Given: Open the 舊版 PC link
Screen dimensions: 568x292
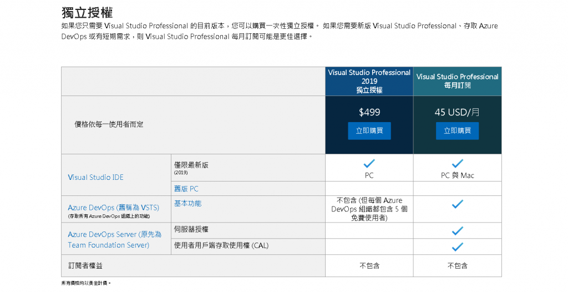Looking at the screenshot, I should (186, 189).
